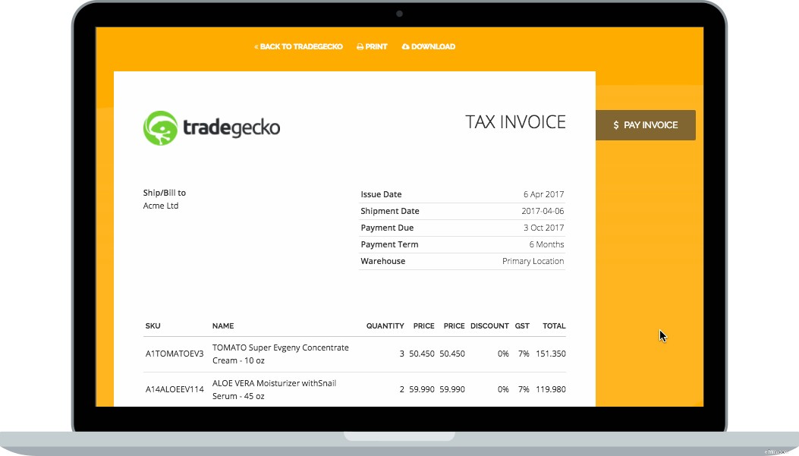Viewport: 799px width, 456px height.
Task: Click Acme Ltd under Ship/Bill to
Action: tap(159, 206)
